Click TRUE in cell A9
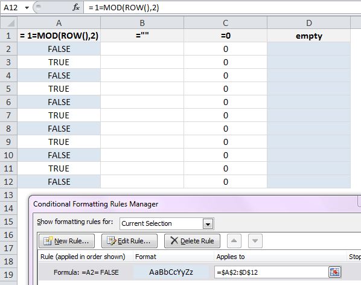361x285 pixels. 59,142
